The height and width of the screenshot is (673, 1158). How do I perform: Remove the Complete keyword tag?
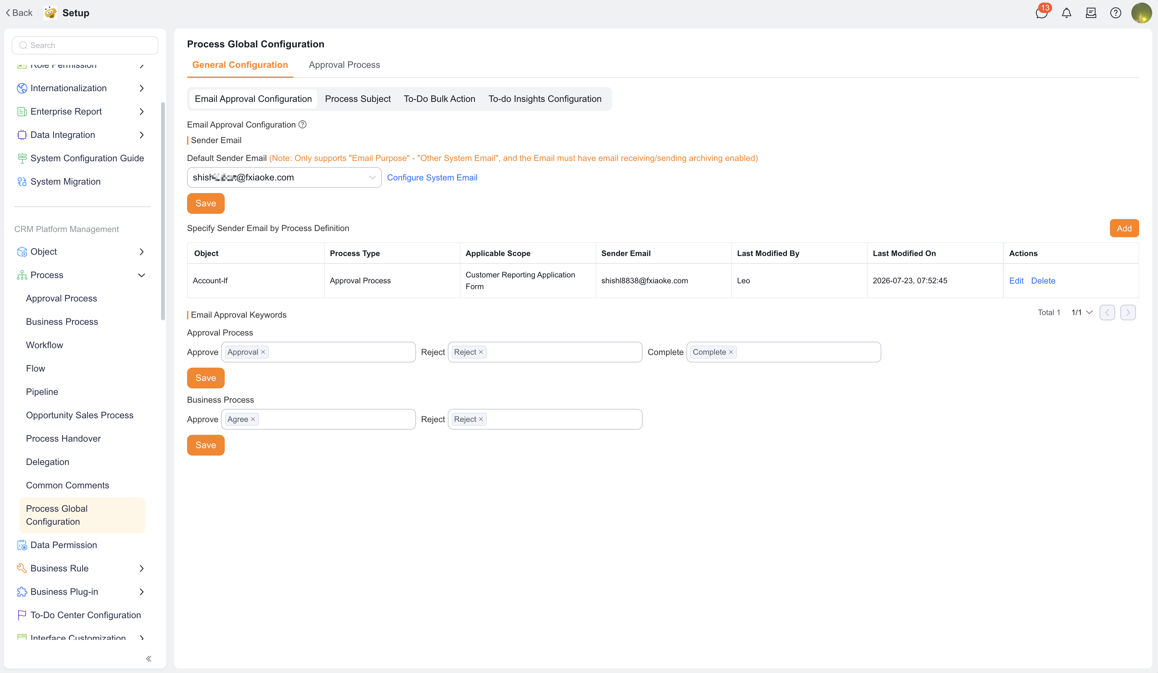[731, 352]
